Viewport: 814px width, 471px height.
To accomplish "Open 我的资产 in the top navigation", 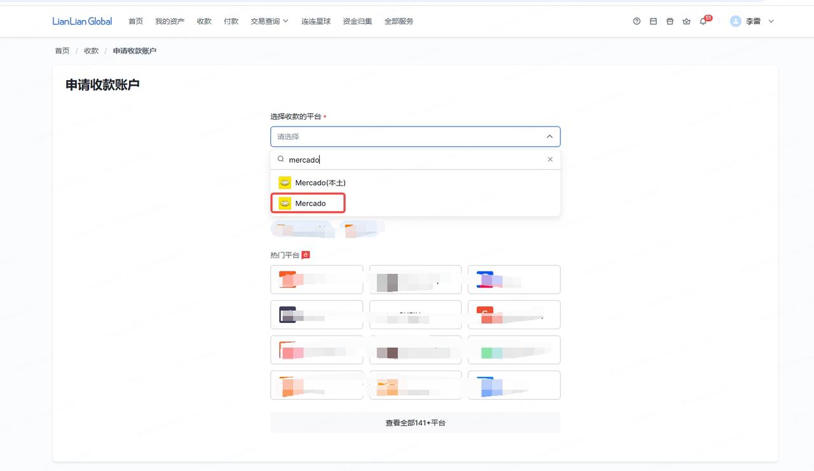I will (x=170, y=21).
